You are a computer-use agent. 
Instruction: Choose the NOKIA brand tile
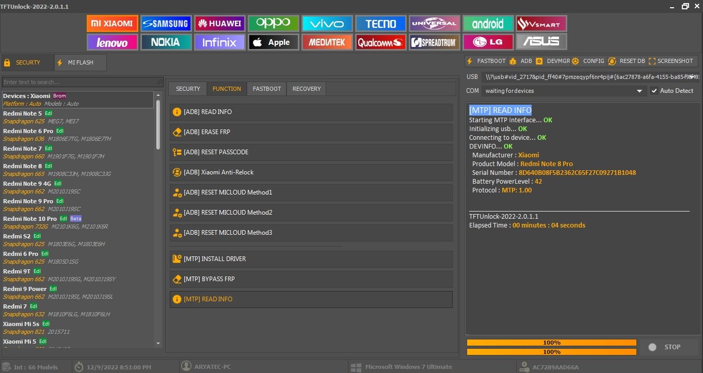click(166, 42)
